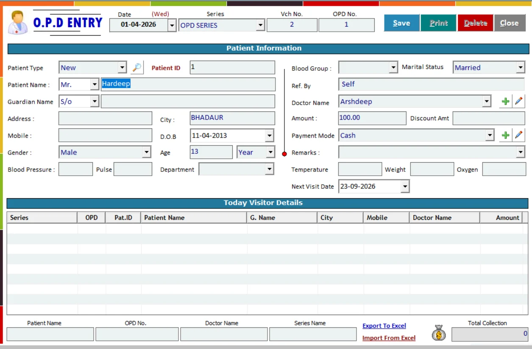The height and width of the screenshot is (349, 532).
Task: Click the Address input field
Action: click(x=105, y=118)
